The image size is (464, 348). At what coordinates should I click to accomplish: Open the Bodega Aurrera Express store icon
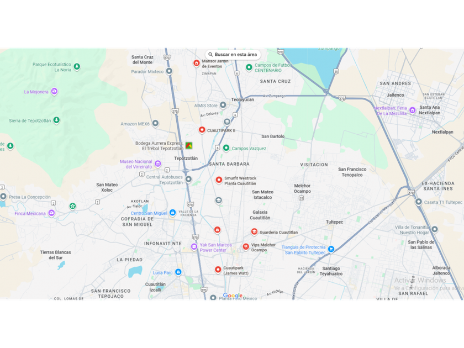click(189, 145)
